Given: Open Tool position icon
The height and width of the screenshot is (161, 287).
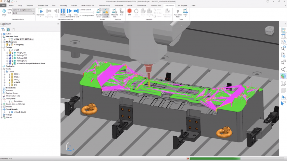Looking at the screenshot, I should point(121,12).
